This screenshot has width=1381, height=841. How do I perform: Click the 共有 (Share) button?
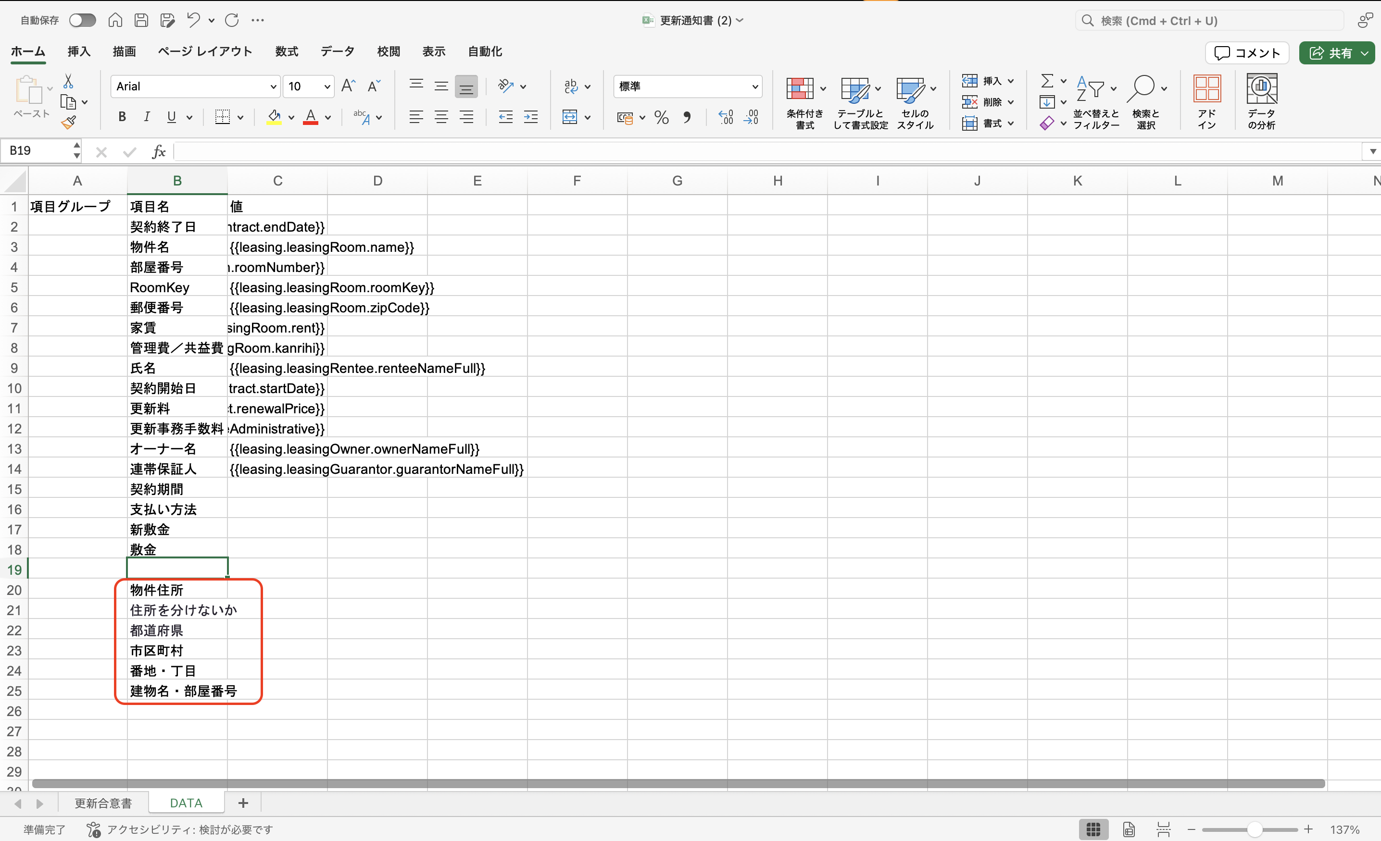pyautogui.click(x=1337, y=53)
